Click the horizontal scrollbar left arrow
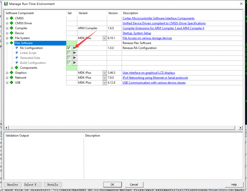 (6, 128)
